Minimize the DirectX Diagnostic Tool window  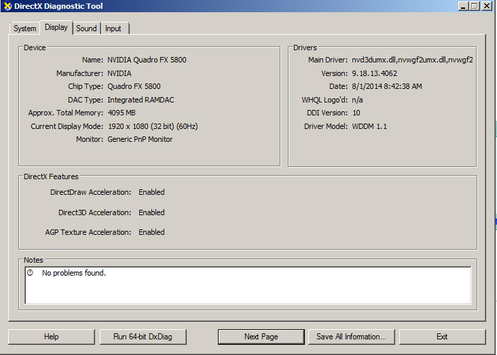(x=463, y=6)
